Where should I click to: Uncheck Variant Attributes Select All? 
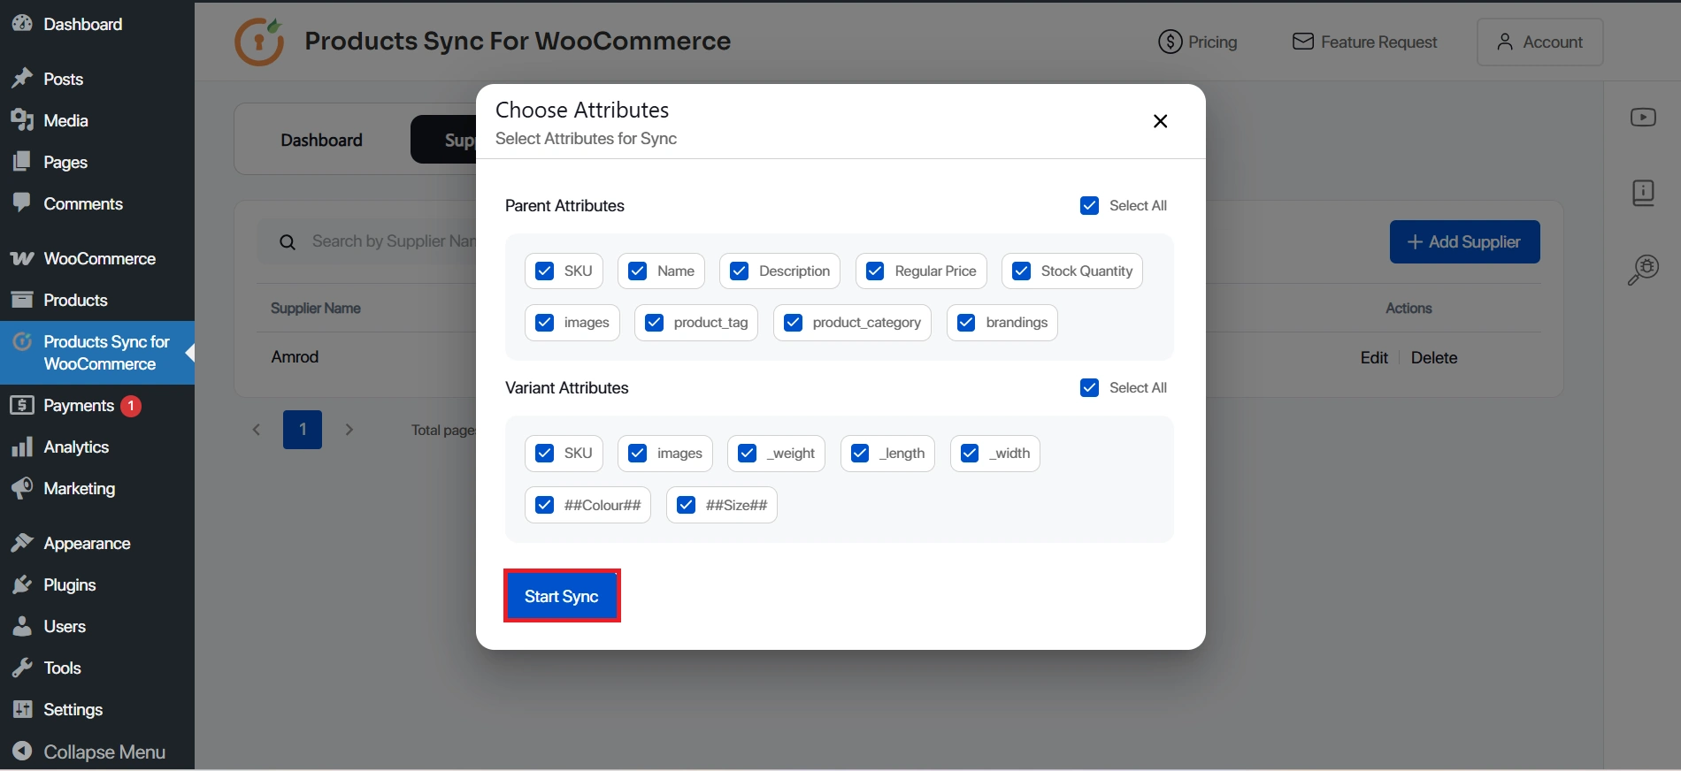click(1089, 387)
